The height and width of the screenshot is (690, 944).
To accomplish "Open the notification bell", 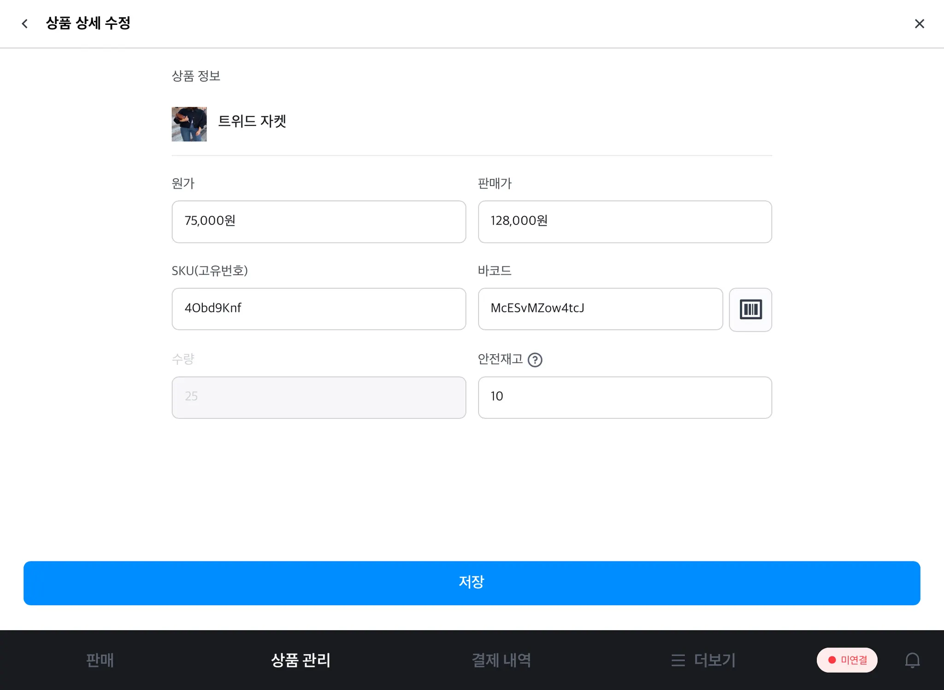I will tap(912, 660).
